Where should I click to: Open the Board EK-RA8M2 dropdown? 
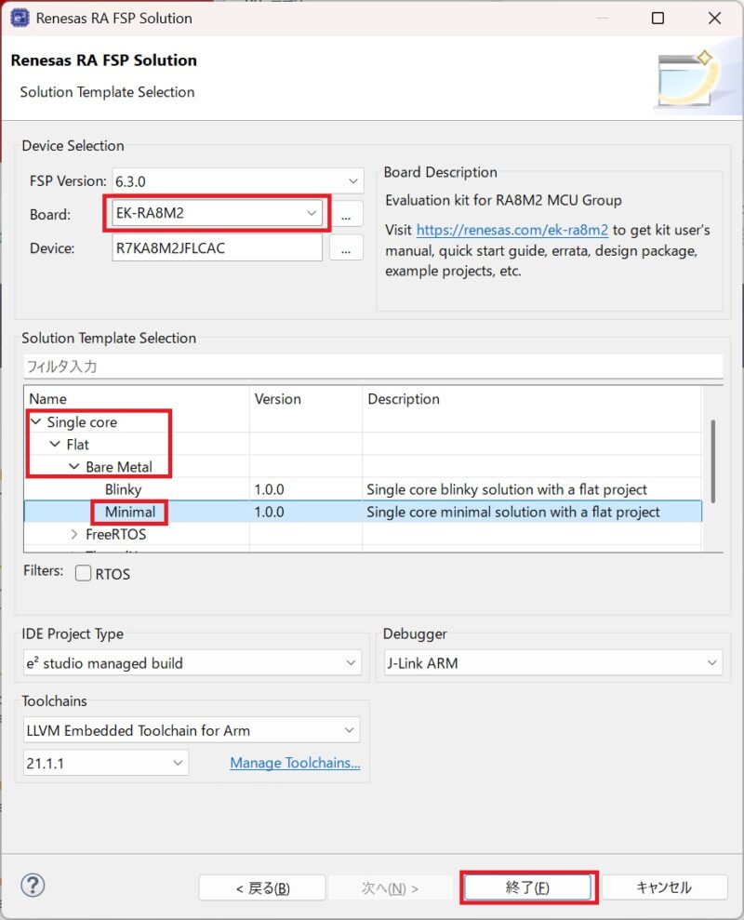pyautogui.click(x=218, y=214)
